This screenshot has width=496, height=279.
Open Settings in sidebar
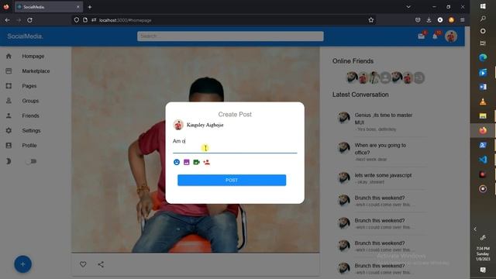pyautogui.click(x=31, y=130)
